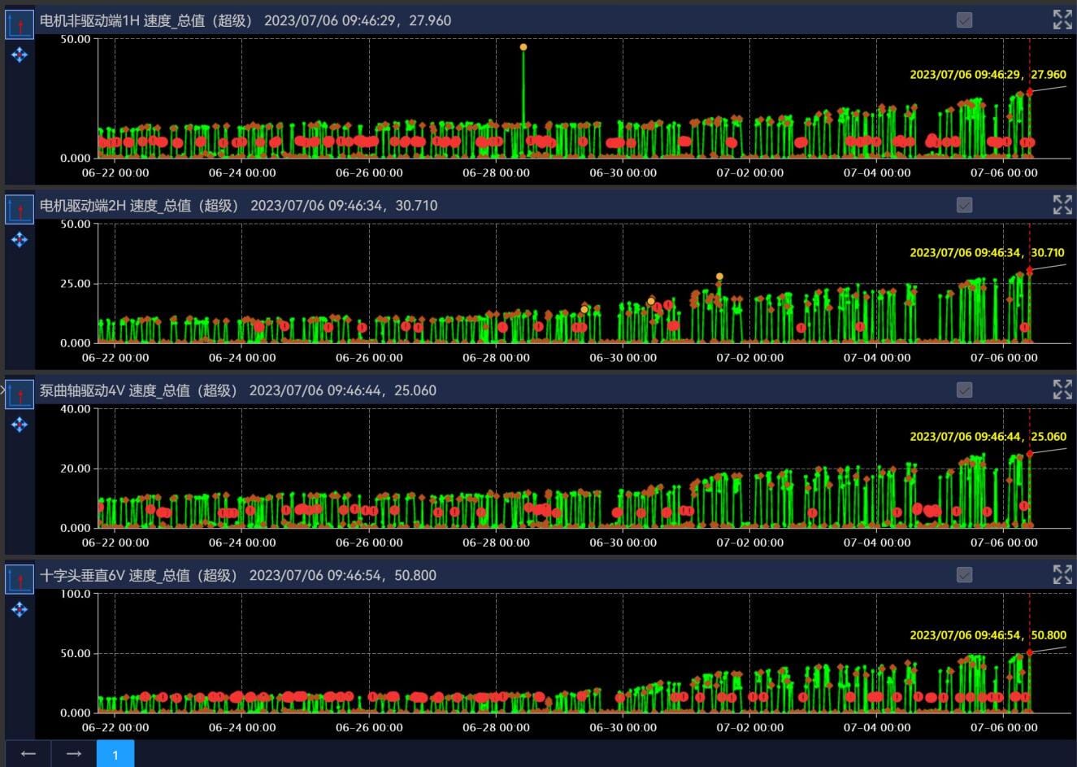
Task: Click the move crosshair icon on 电机非驱动端1H chart
Action: (20, 55)
